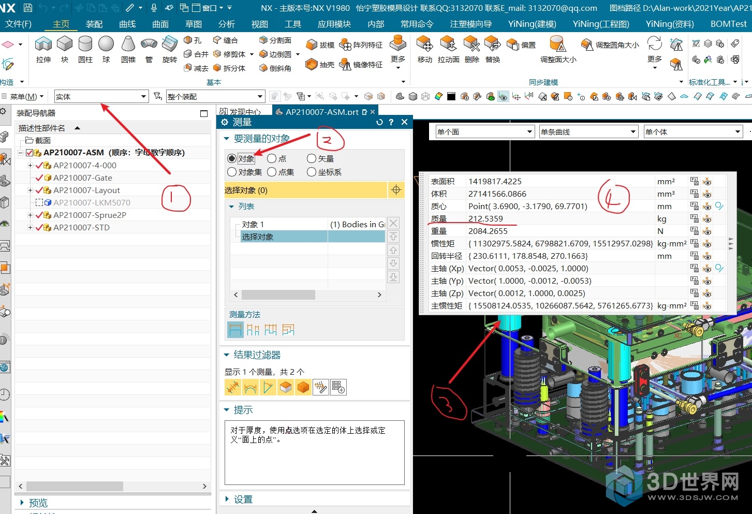The height and width of the screenshot is (514, 752).
Task: Open 阵列特征 pattern feature
Action: [x=361, y=45]
